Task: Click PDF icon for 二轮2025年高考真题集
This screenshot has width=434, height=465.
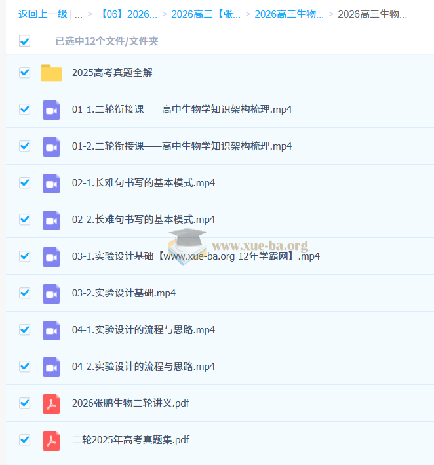Action: [51, 440]
